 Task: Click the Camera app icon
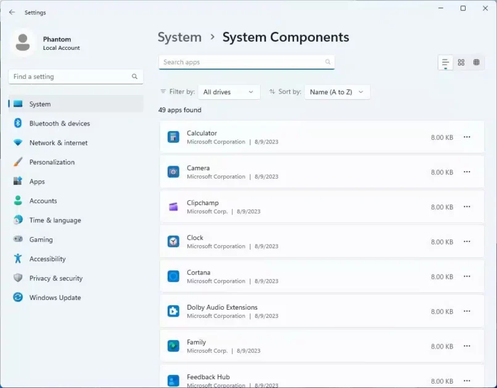click(x=173, y=172)
